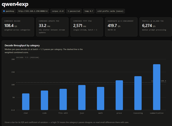The image size is (172, 126).
Task: Click the blue qwen4exp model swatch
Action: point(4,11)
